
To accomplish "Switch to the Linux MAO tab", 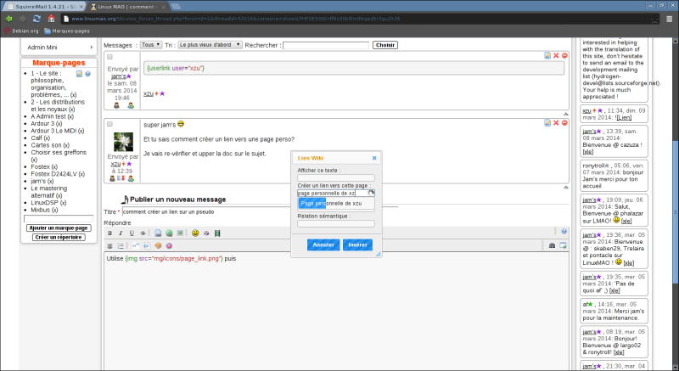I will (128, 7).
